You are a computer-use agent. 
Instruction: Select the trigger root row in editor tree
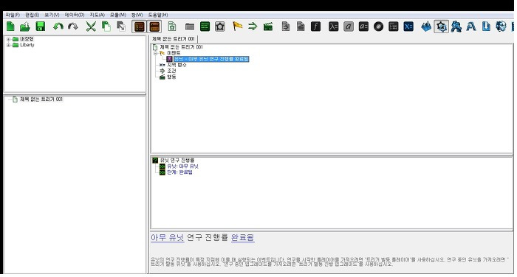coord(181,47)
